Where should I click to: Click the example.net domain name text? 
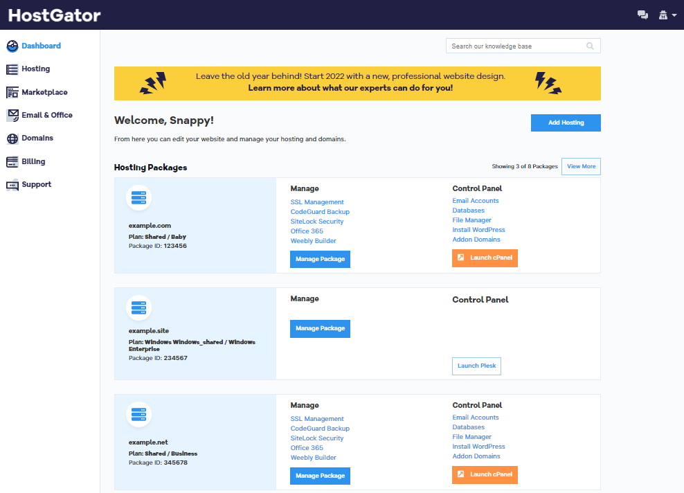pos(148,442)
